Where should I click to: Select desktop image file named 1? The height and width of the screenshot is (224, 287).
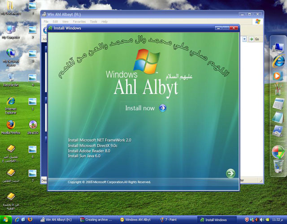33,8
